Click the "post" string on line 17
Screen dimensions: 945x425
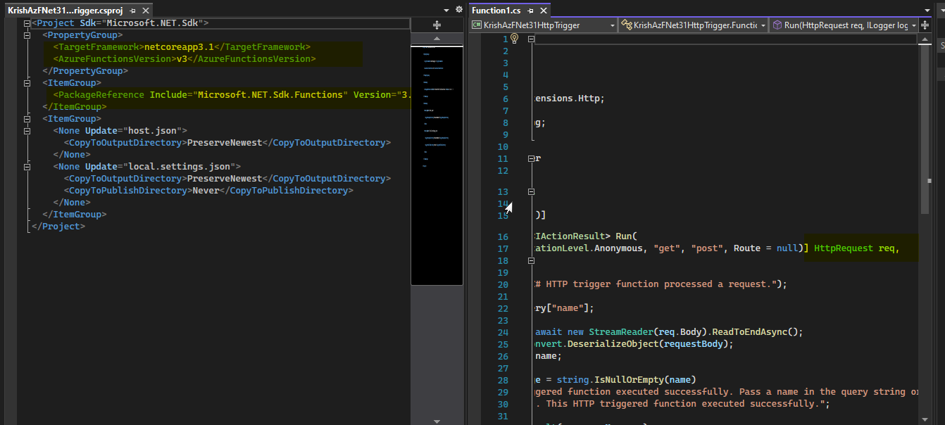pos(707,248)
